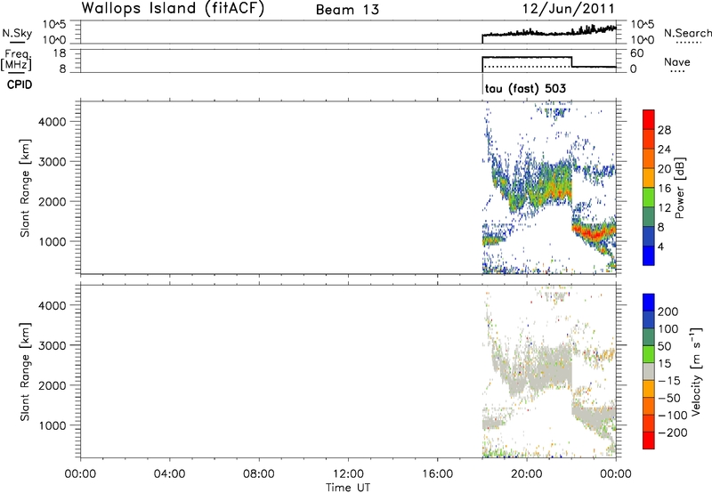Click the light green power segment between 12 and 16
The height and width of the screenshot is (493, 712).
tap(649, 198)
